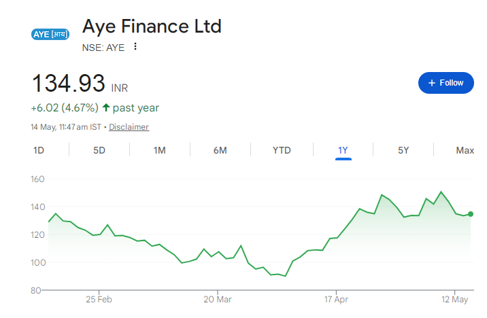Switch to the 5D range tab
The image size is (487, 318).
tap(99, 150)
